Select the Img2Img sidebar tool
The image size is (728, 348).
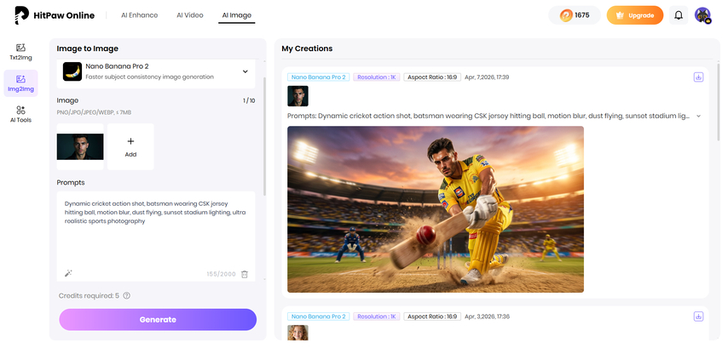[20, 83]
